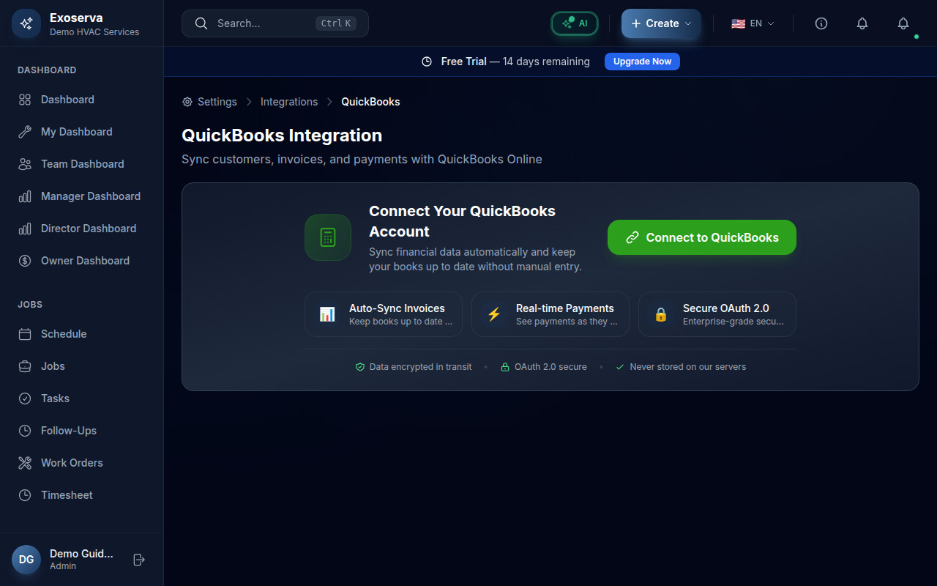
Task: Open the AI assistant button
Action: (x=575, y=23)
